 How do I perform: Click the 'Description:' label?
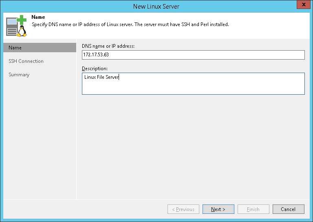tap(95, 68)
